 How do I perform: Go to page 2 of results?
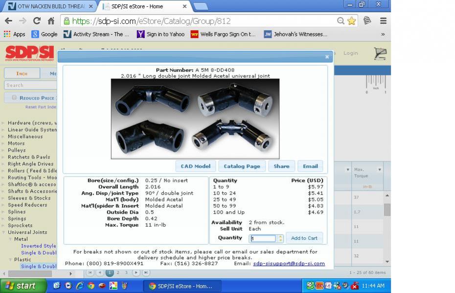118,272
